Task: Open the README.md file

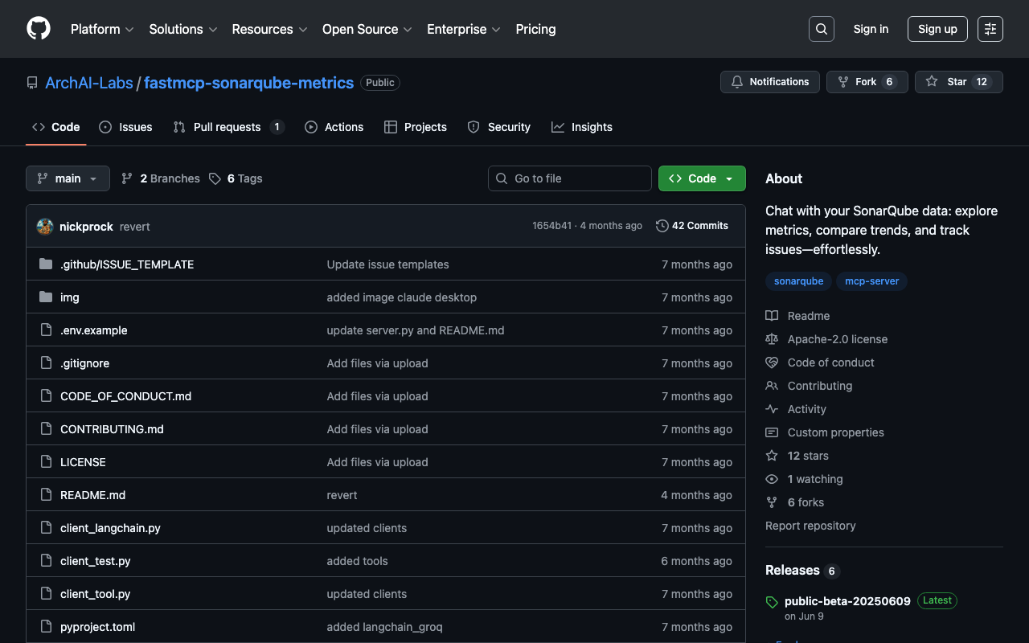Action: click(x=92, y=495)
